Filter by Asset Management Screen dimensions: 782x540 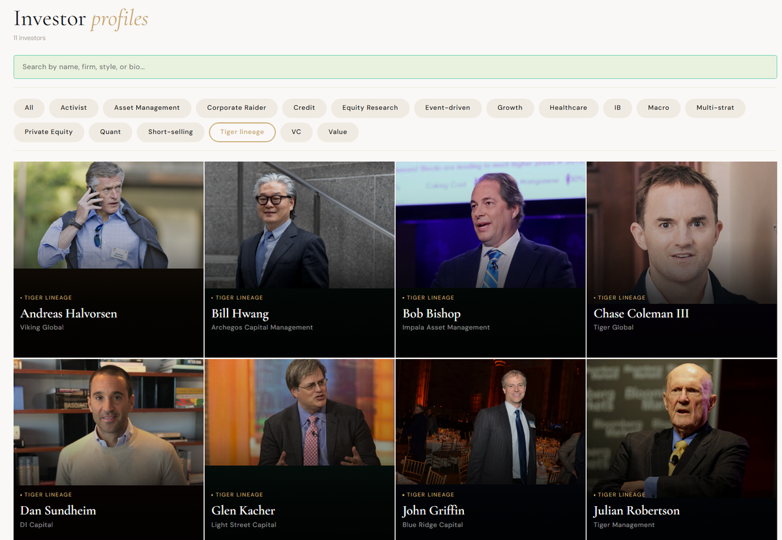click(x=147, y=108)
